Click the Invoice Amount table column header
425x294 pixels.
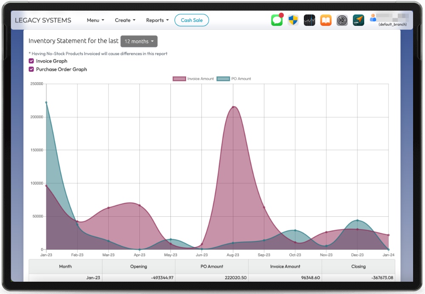tap(285, 266)
